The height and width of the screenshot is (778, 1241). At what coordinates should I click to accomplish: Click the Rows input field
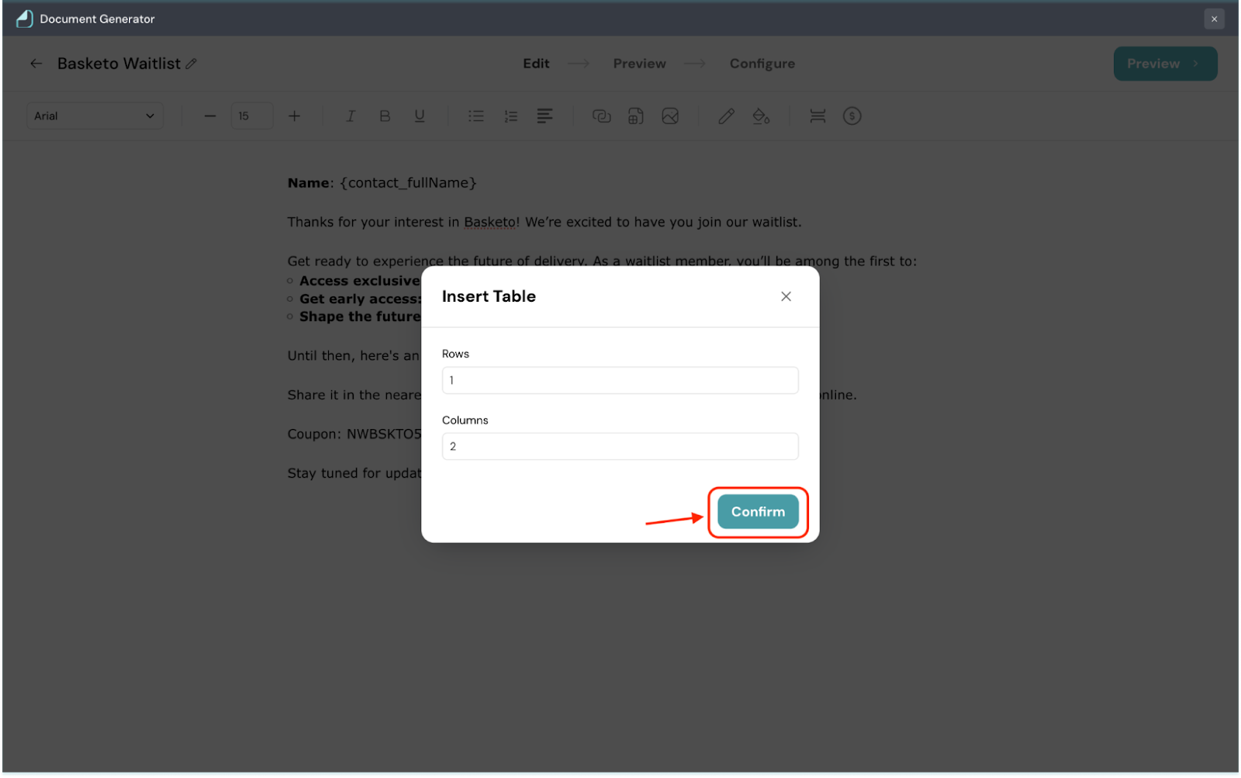pos(620,380)
